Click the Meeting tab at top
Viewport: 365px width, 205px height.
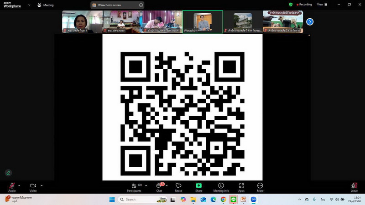[46, 5]
